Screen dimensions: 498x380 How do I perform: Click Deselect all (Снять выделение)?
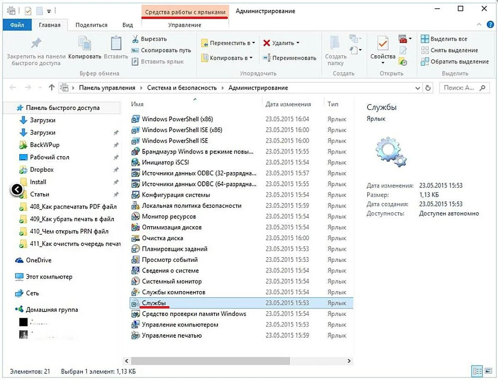tap(449, 50)
